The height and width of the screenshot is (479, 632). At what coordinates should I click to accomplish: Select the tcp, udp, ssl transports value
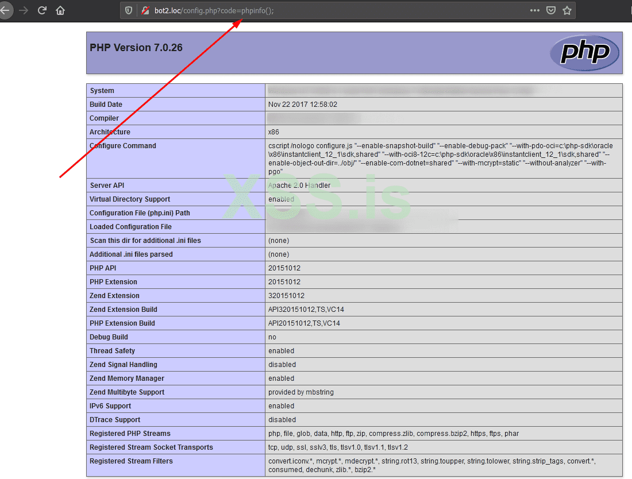[338, 447]
